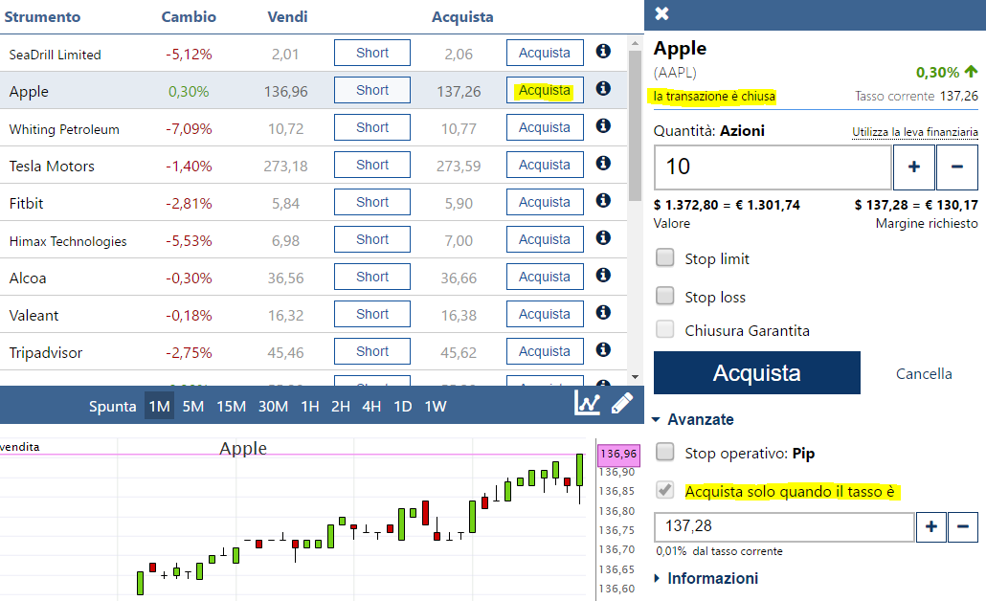Click Acquista for Alcoa
This screenshot has width=986, height=601.
coord(545,277)
